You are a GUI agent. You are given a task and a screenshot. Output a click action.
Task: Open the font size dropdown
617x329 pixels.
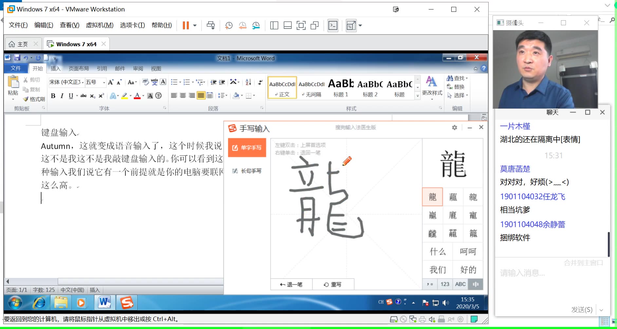[x=104, y=83]
